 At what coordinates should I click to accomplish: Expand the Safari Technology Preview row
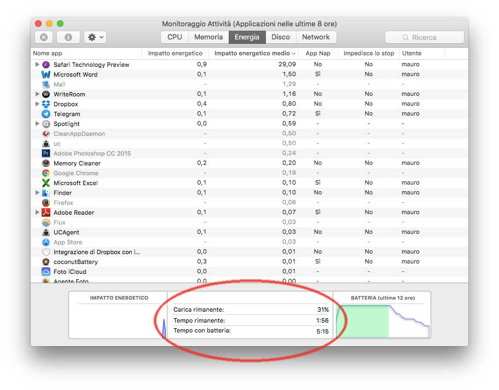[x=37, y=65]
